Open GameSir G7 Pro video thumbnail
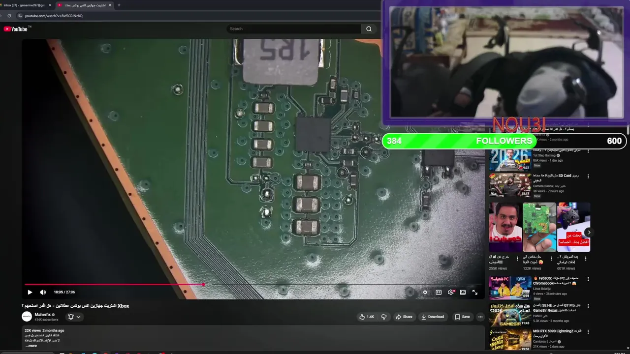 510,314
